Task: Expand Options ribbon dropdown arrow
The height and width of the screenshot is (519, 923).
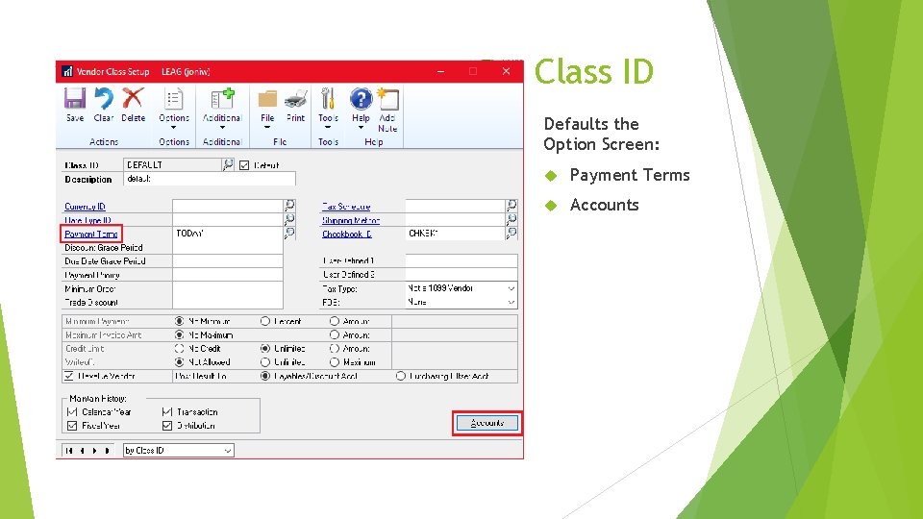Action: pyautogui.click(x=174, y=127)
